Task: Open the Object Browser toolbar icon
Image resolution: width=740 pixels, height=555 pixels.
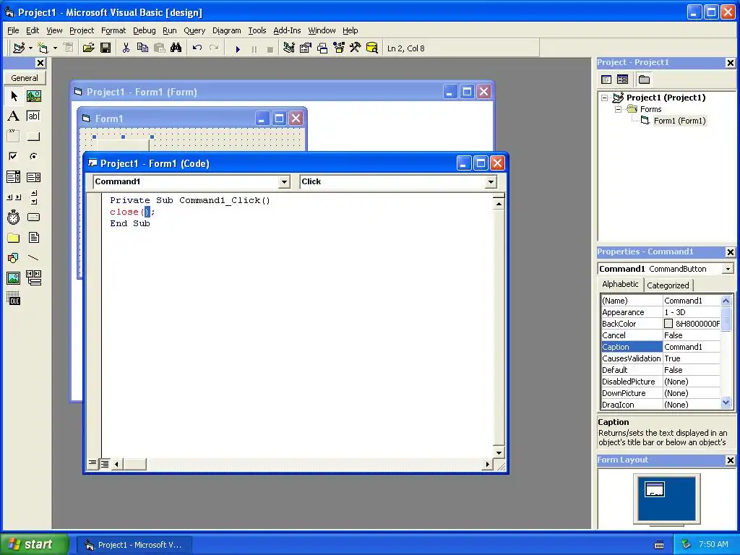Action: (339, 48)
